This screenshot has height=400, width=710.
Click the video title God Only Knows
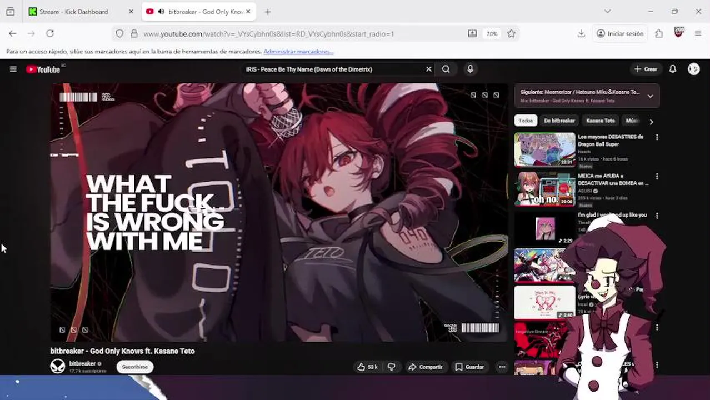[122, 351]
